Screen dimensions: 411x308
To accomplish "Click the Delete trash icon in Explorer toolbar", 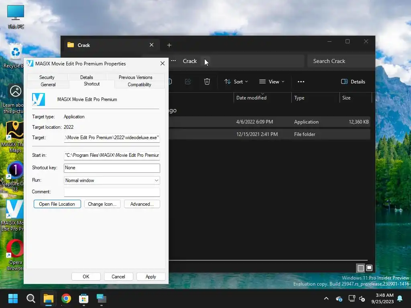I will pos(207,81).
